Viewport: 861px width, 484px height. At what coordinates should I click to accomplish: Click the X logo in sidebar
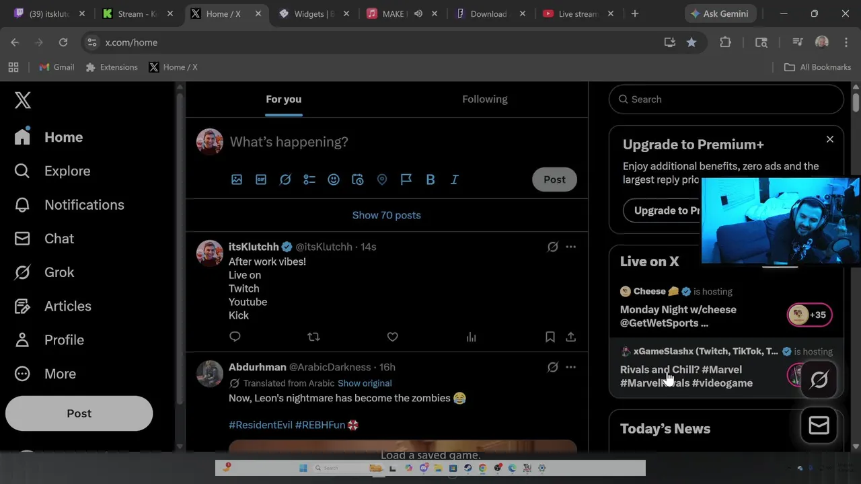(x=23, y=100)
